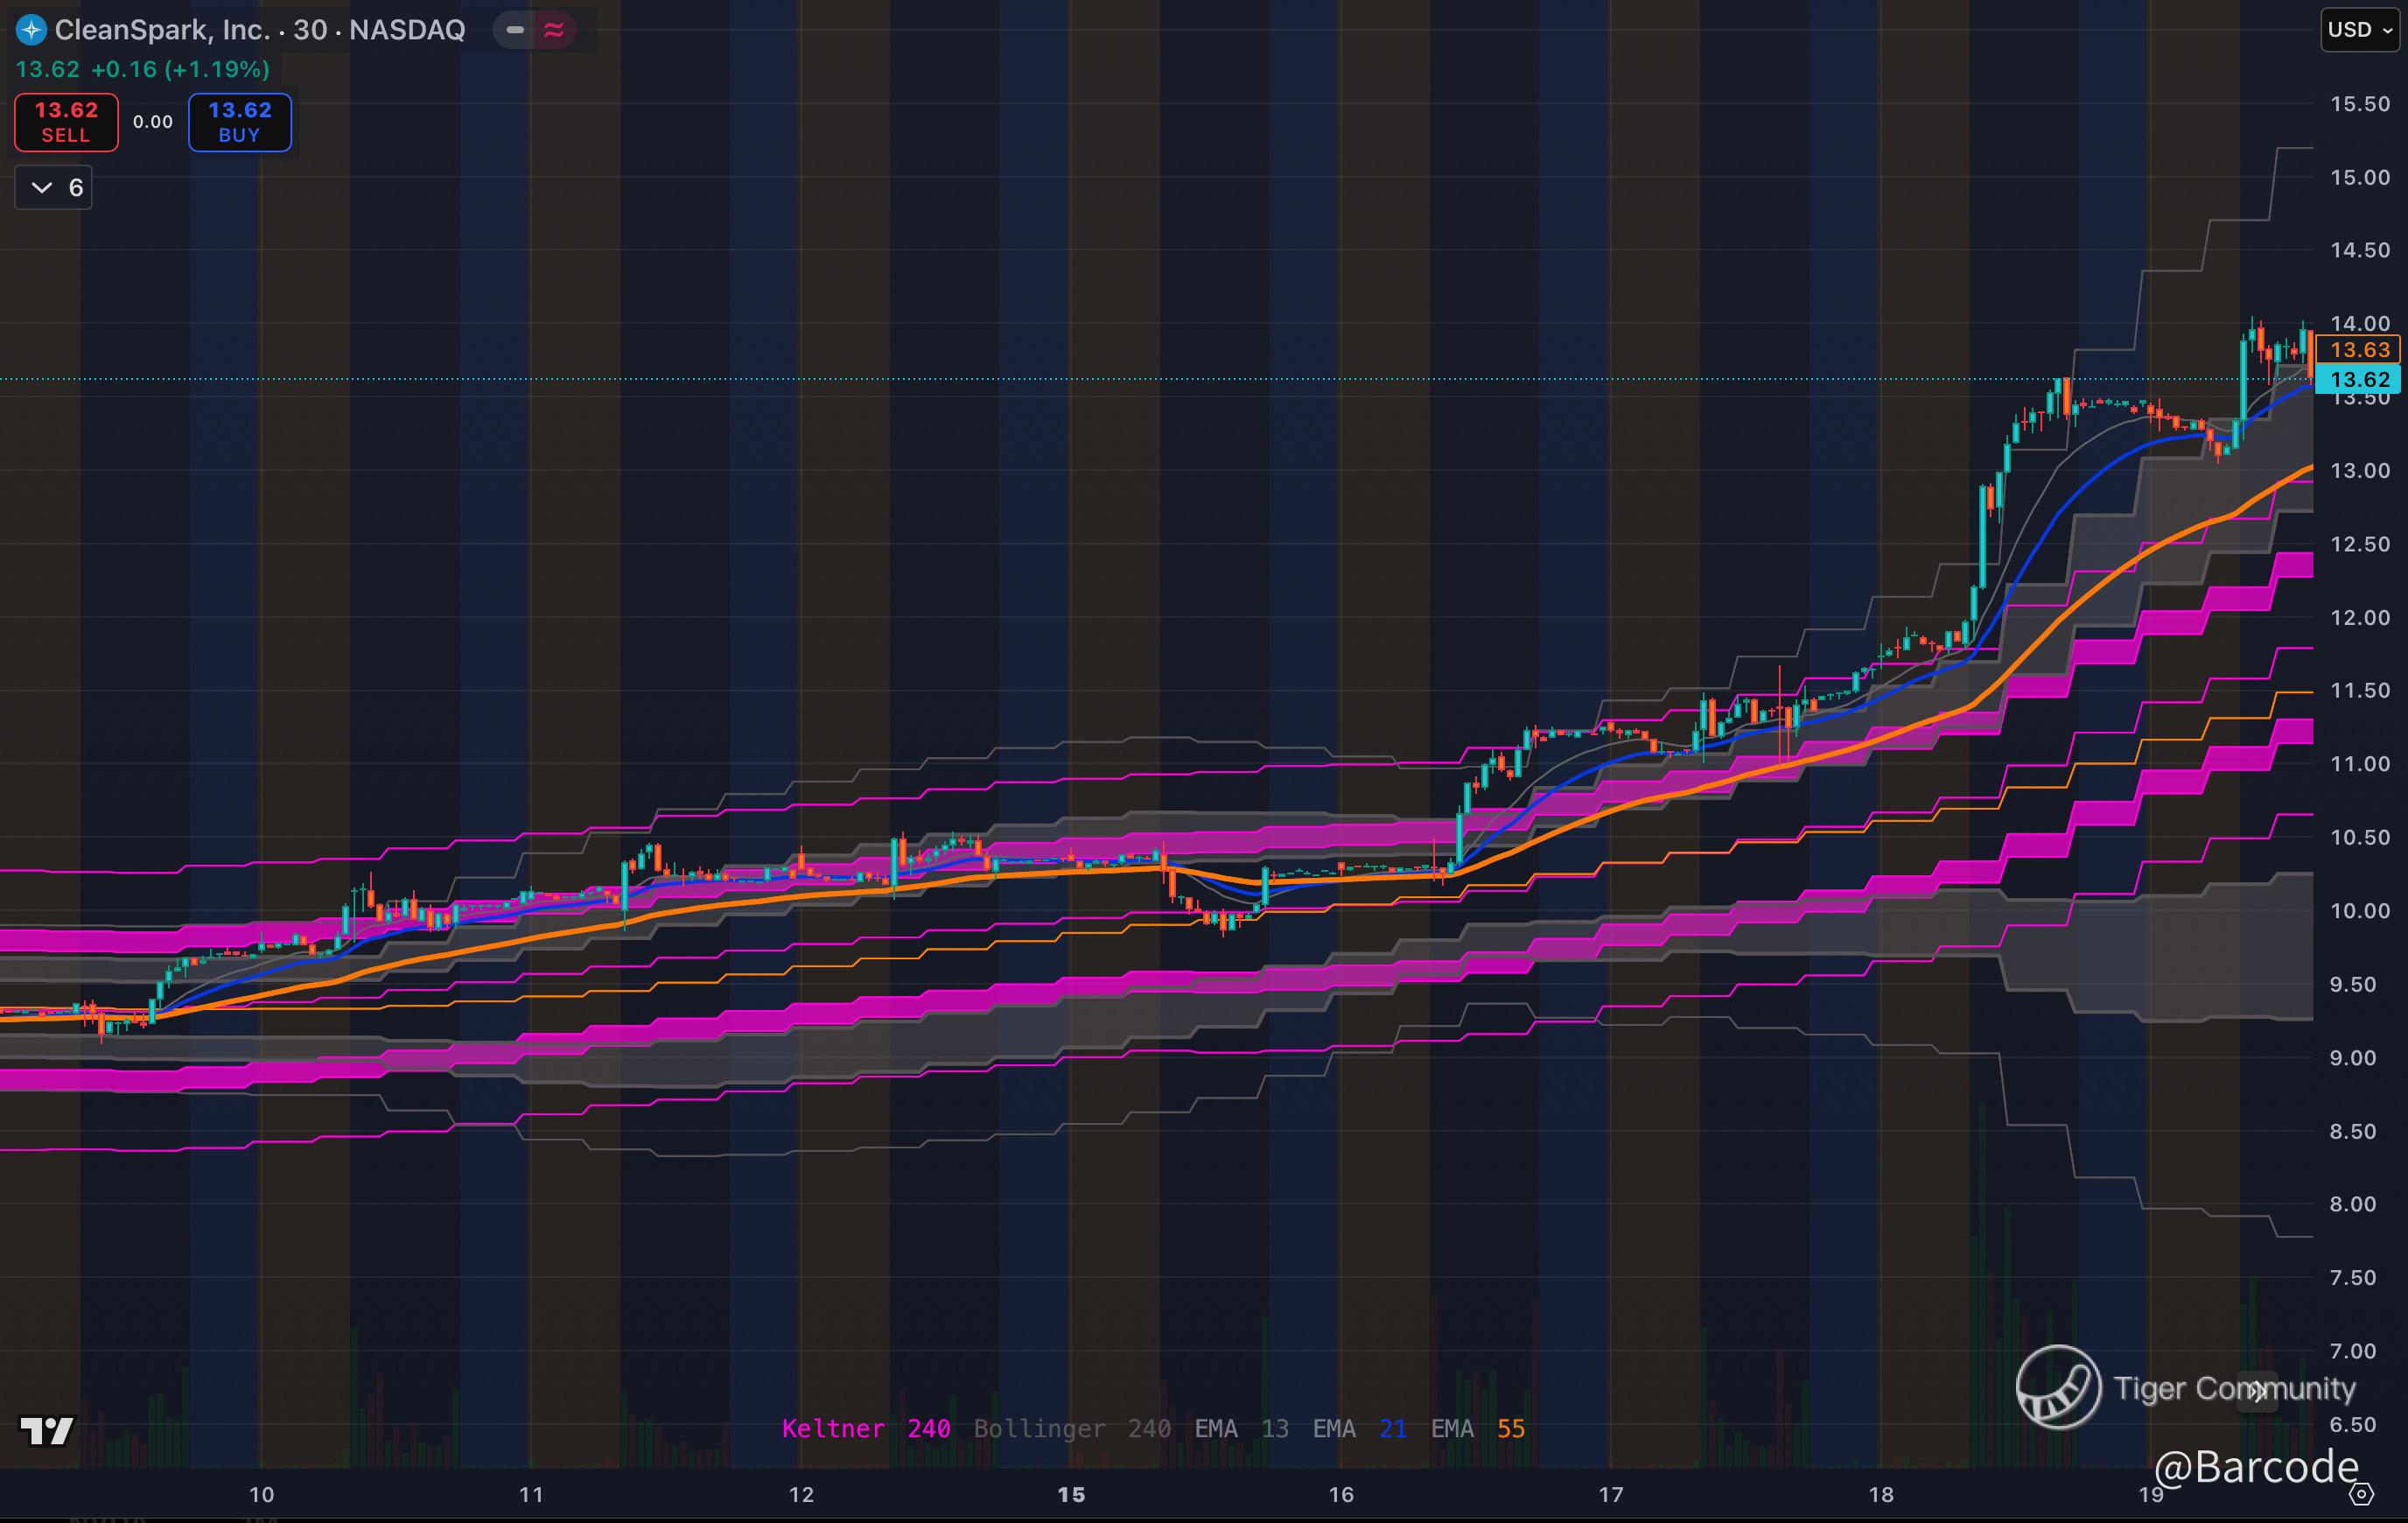Click the pink approximately-equal status icon
The width and height of the screenshot is (2408, 1523).
554,30
